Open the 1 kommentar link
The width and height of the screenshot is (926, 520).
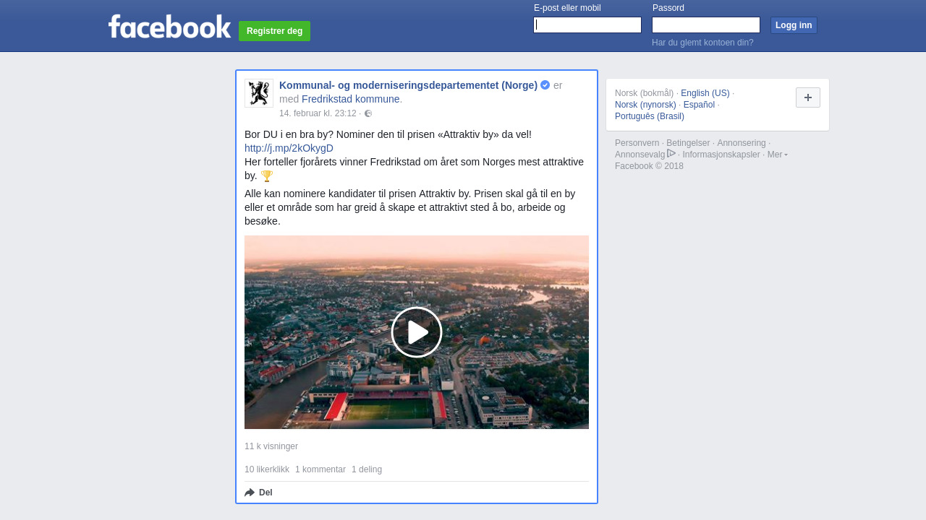point(320,469)
